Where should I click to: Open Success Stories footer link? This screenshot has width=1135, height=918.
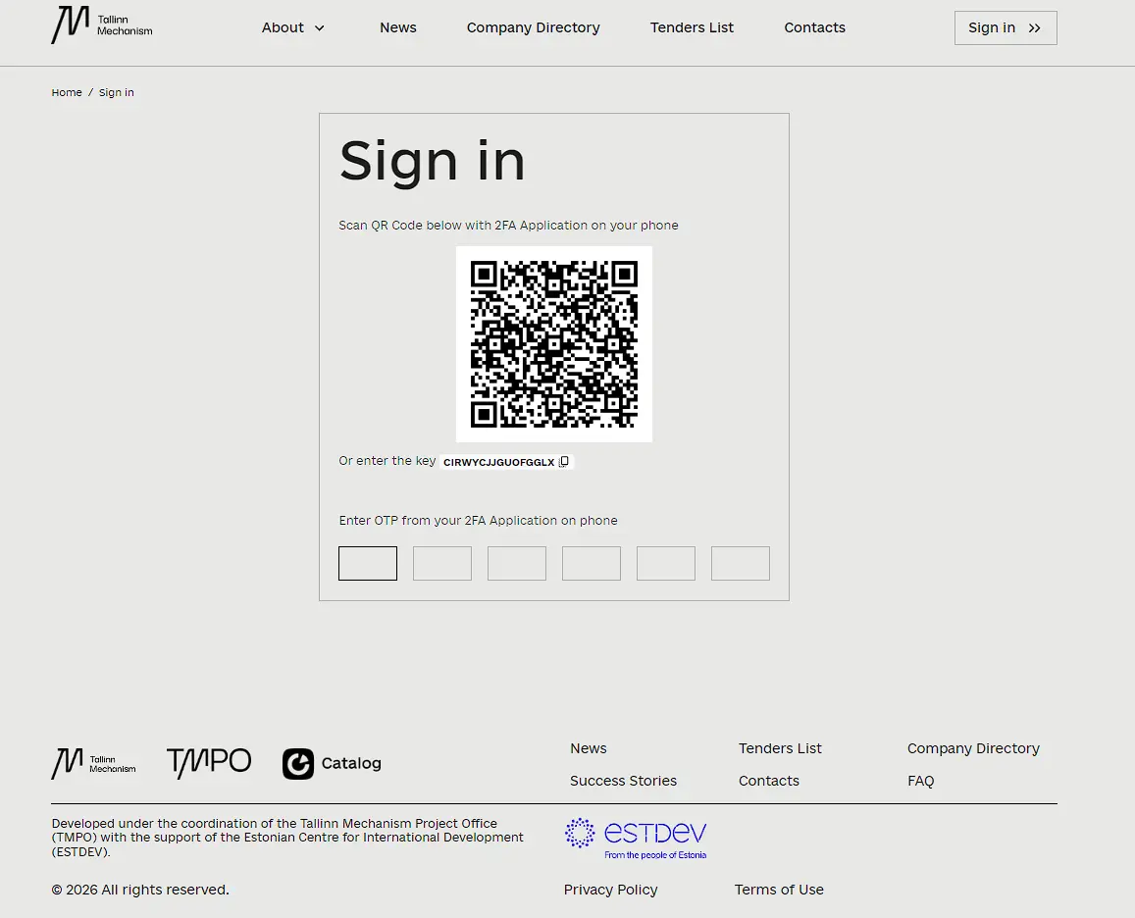point(623,781)
